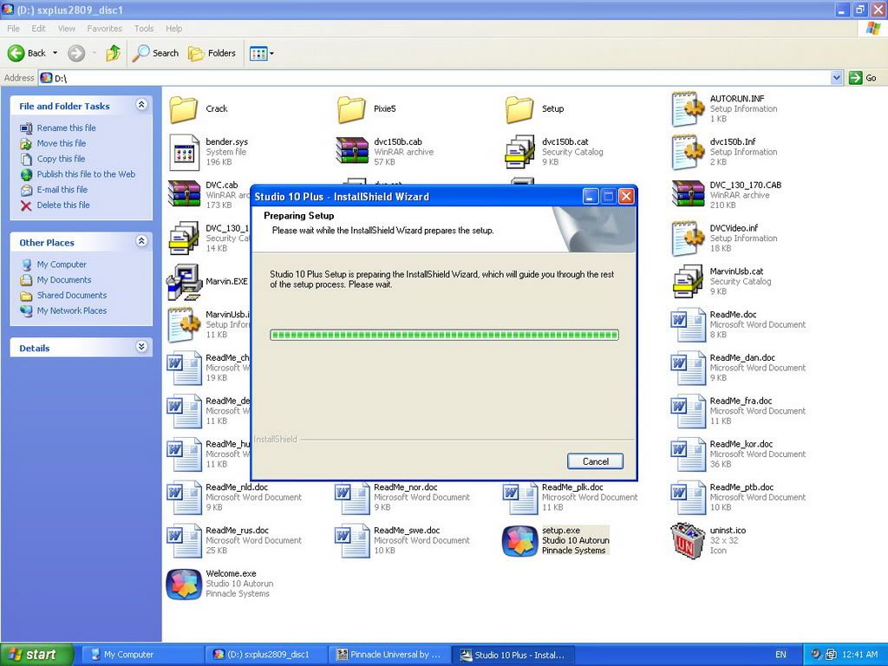
Task: Select the ReadMe_ptb.doc document icon
Action: pyautogui.click(x=688, y=497)
